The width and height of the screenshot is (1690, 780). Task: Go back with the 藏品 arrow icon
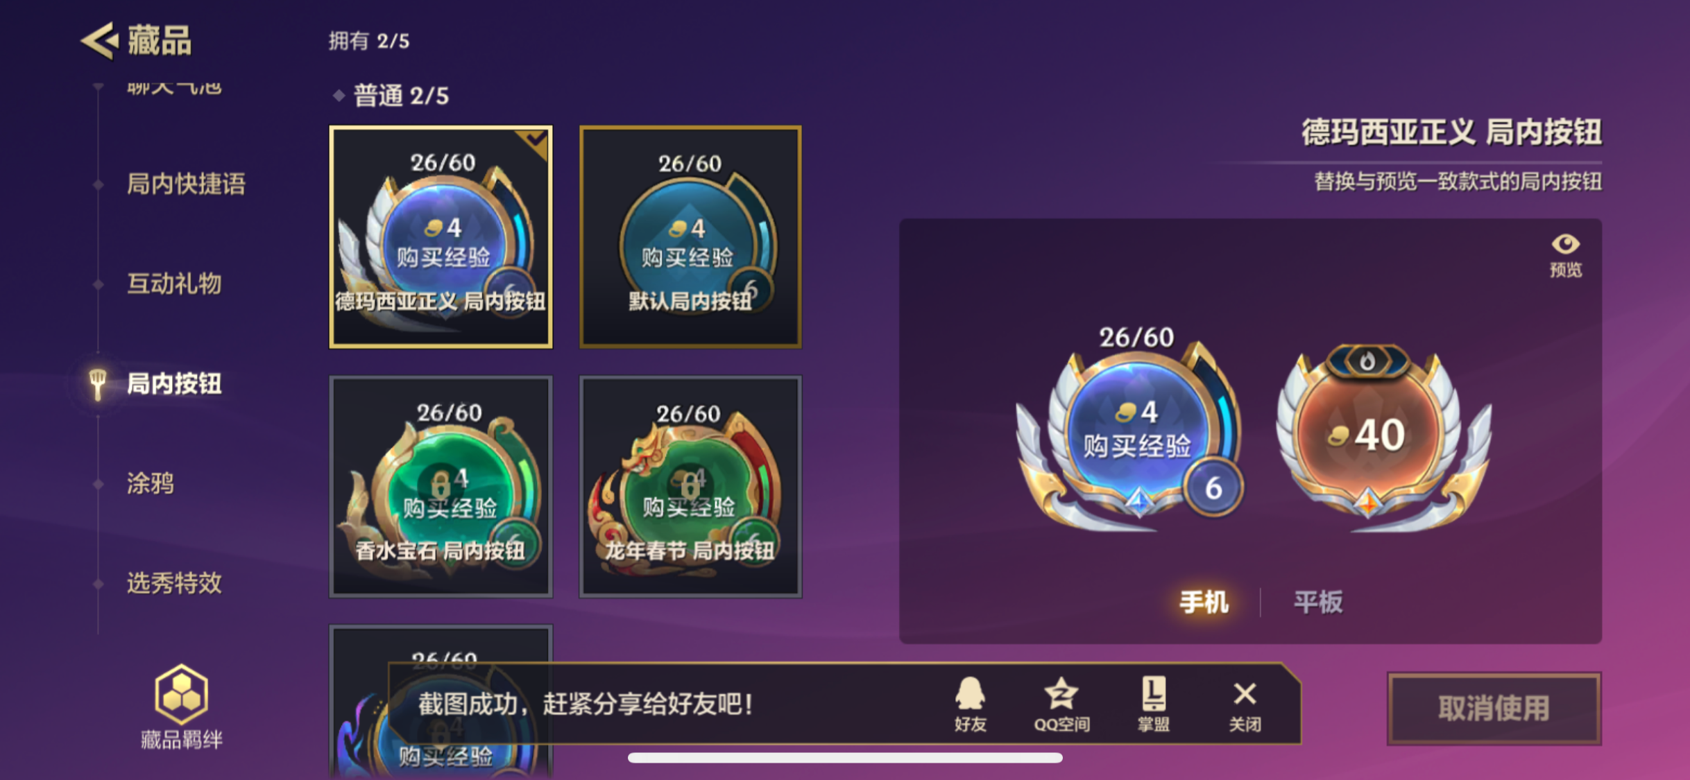[99, 40]
